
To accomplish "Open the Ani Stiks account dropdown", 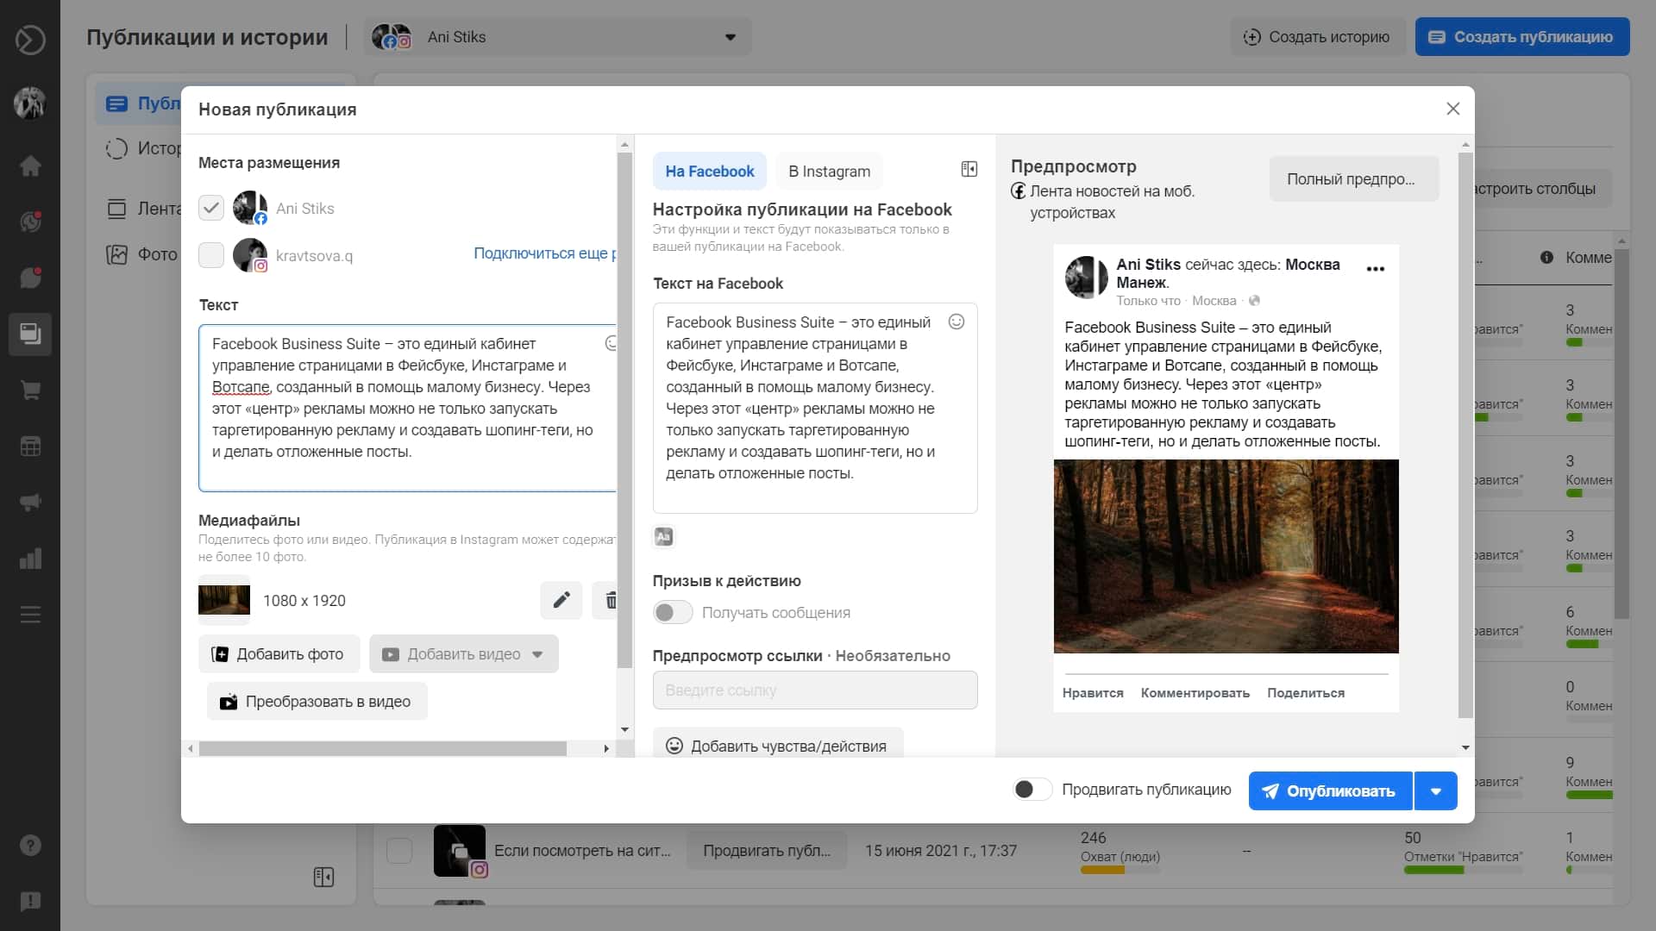I will [x=558, y=37].
